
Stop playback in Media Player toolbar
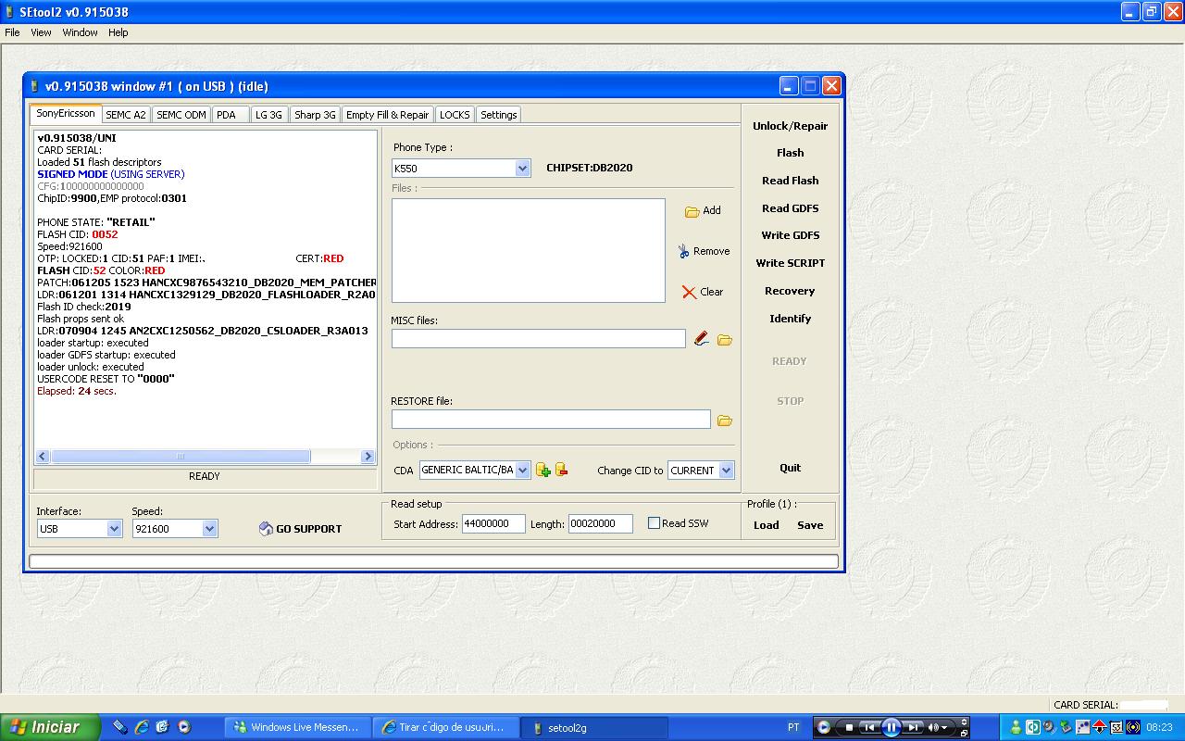tap(850, 727)
